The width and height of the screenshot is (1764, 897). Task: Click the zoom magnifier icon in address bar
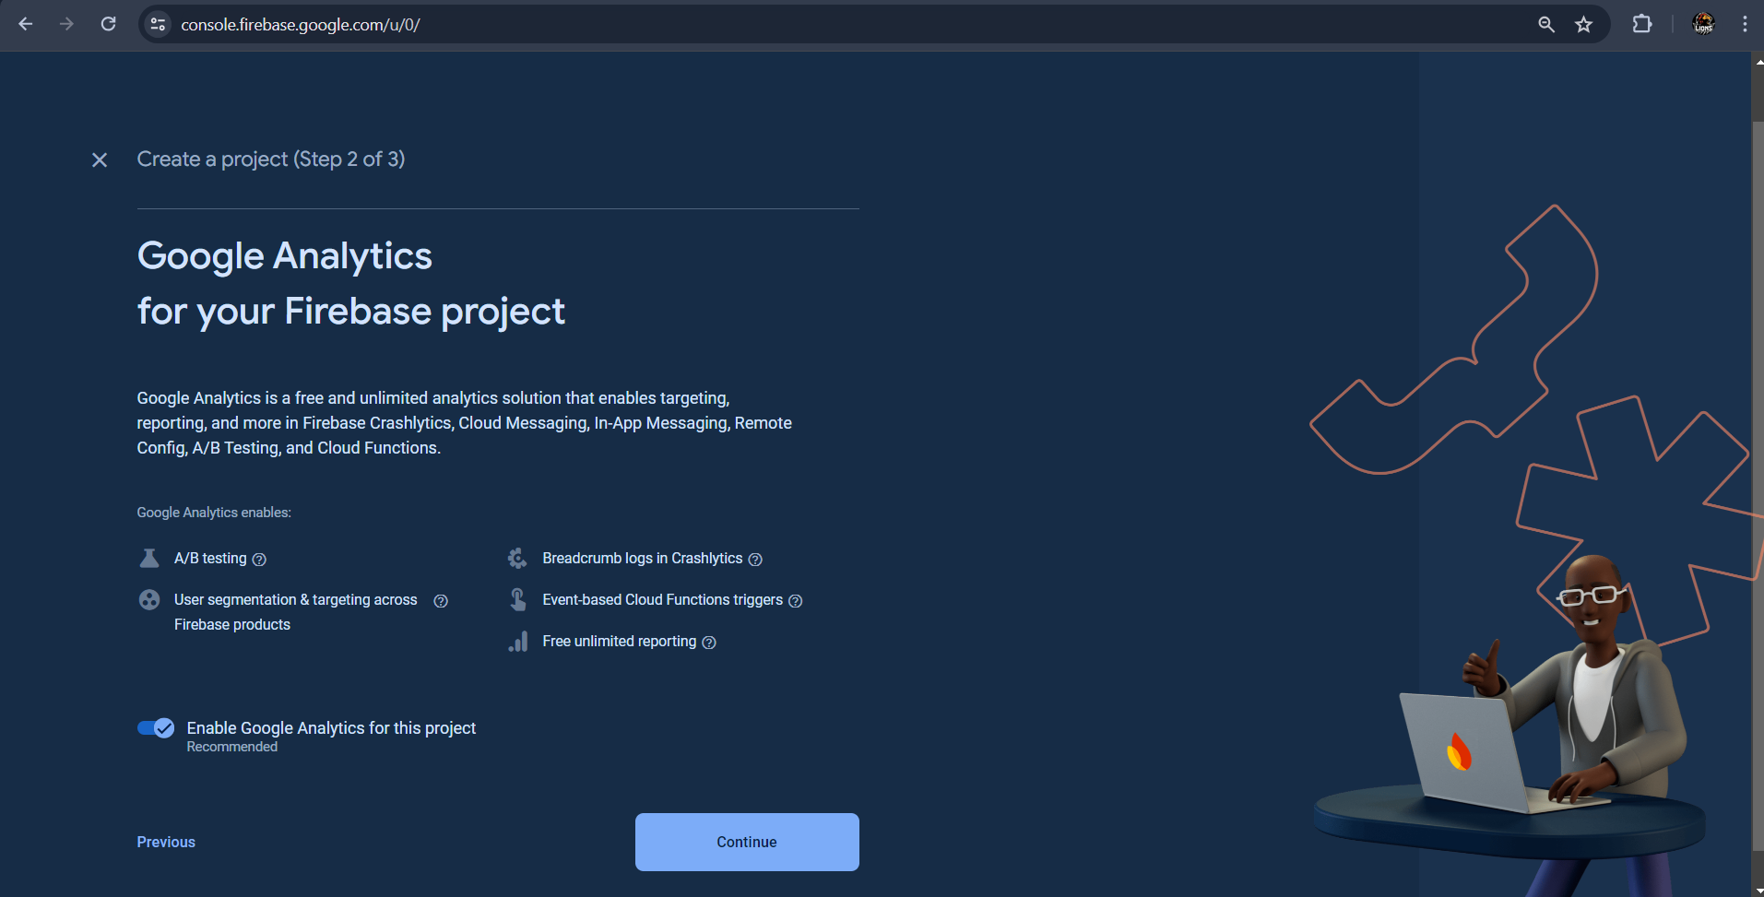point(1546,25)
